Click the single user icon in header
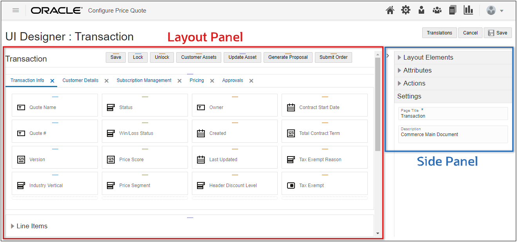The height and width of the screenshot is (242, 517). click(421, 10)
